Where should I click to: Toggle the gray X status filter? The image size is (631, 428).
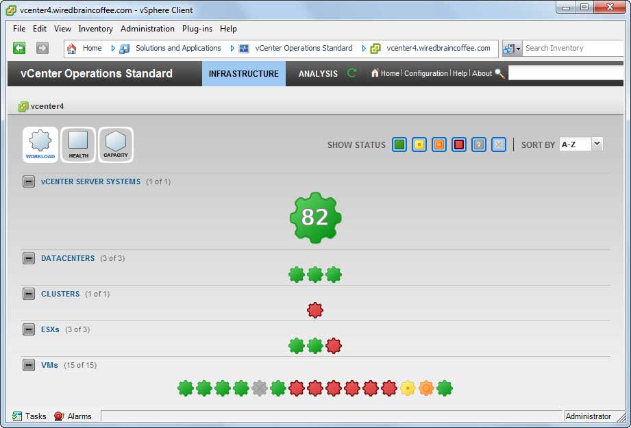pos(499,144)
